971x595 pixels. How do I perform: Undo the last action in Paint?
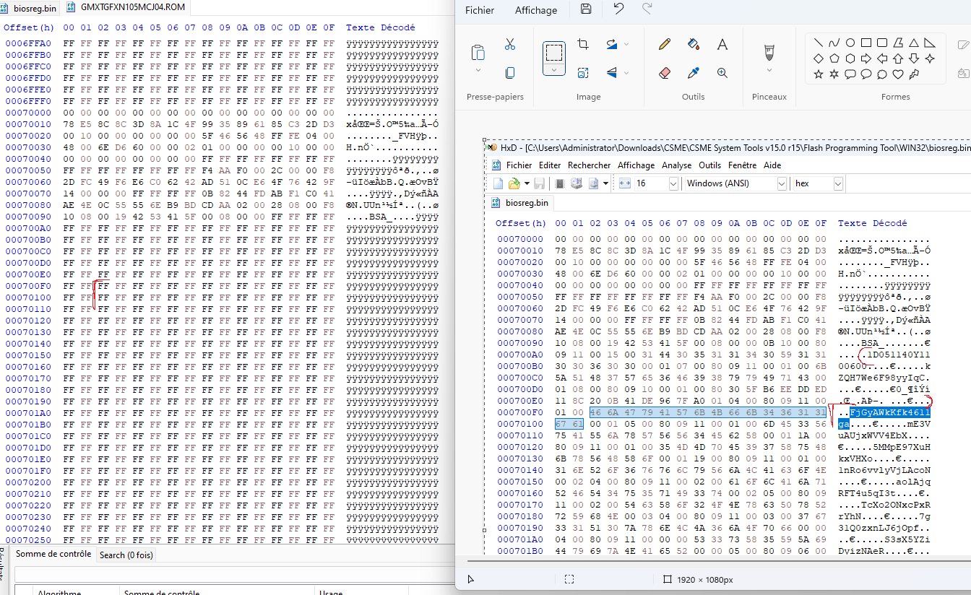[x=618, y=9]
